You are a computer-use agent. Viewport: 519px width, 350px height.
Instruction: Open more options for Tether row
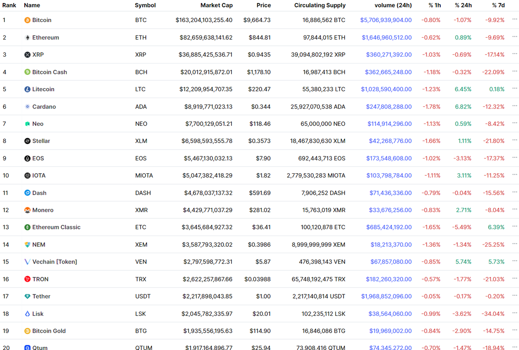(514, 296)
